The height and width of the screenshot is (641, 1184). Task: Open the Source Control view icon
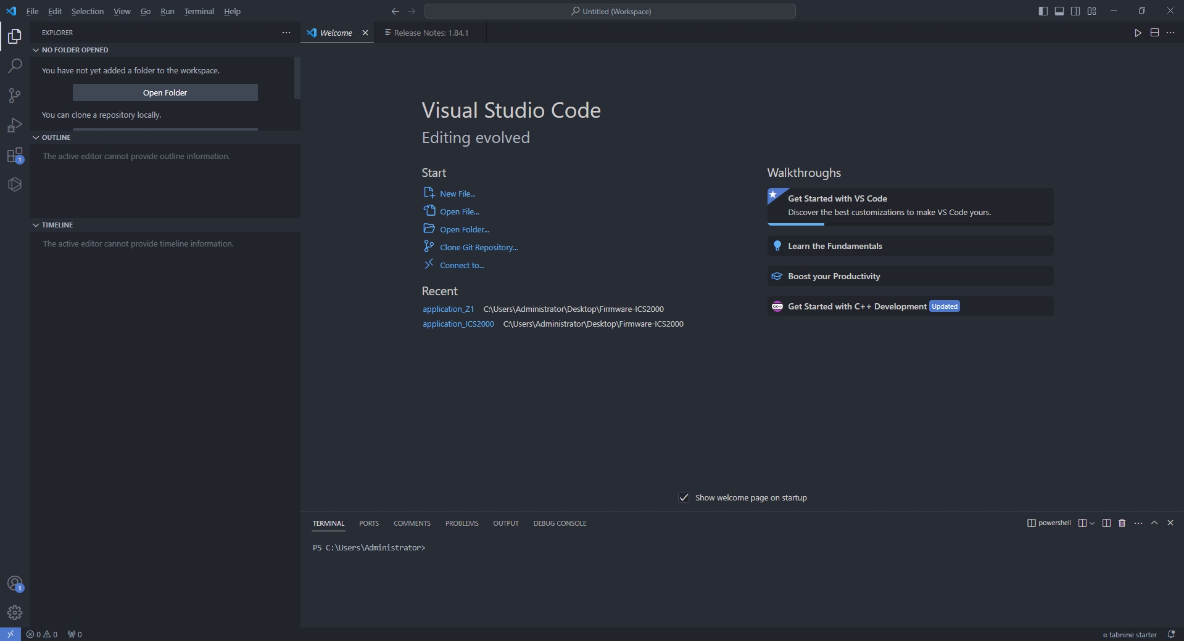[15, 96]
